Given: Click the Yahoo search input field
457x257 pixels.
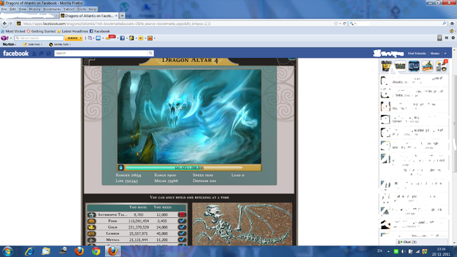Looking at the screenshot, I should [39, 38].
